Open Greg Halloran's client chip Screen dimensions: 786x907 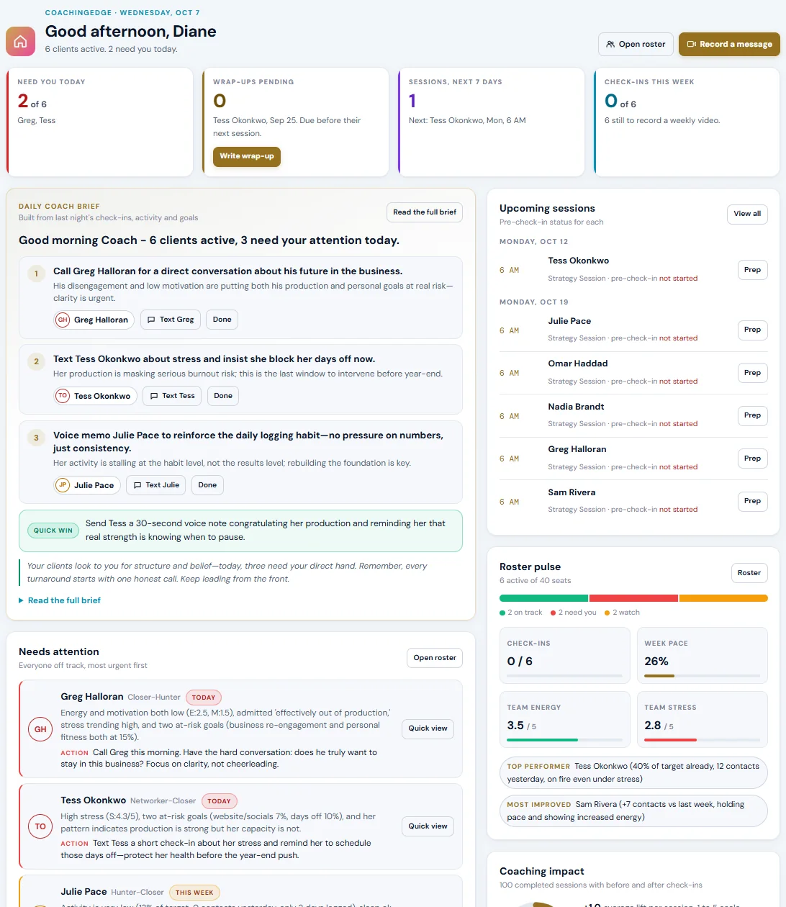94,320
